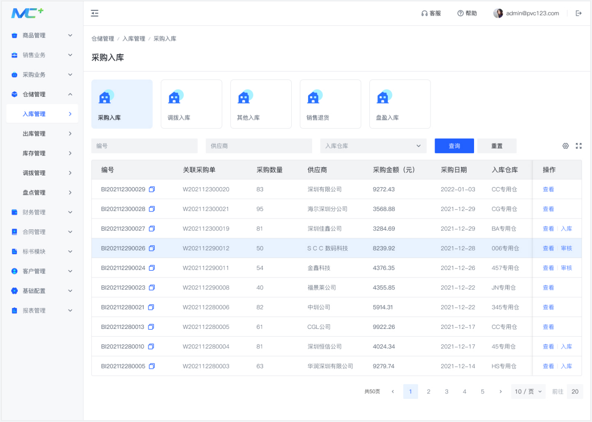Click the 采购金额（元）column header
Image resolution: width=592 pixels, height=422 pixels.
tap(394, 170)
